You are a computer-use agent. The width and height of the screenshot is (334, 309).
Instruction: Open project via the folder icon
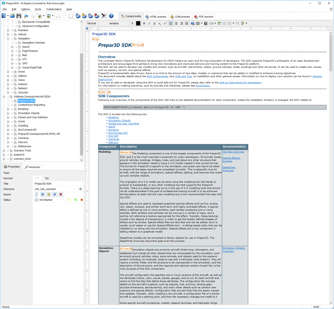click(12, 16)
